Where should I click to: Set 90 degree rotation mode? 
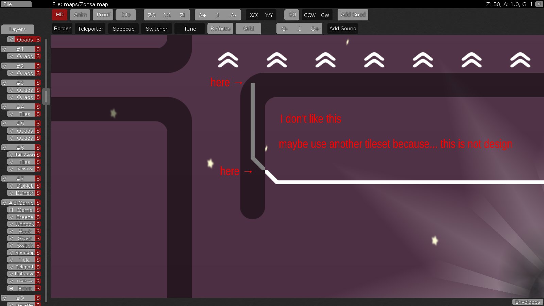(291, 15)
